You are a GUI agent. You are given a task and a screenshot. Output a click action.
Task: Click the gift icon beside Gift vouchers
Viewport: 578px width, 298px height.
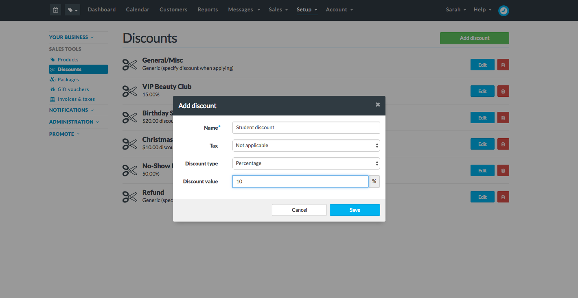(x=53, y=89)
